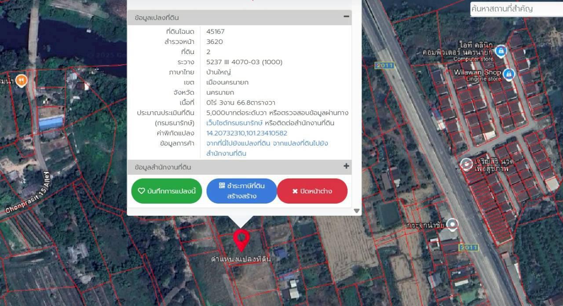
Task: Click the green บันทึกการแปลงนี้ save button
Action: (167, 191)
